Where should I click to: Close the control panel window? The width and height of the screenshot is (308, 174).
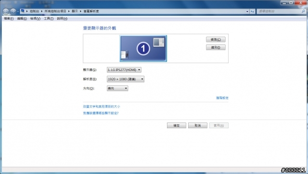coord(300,3)
